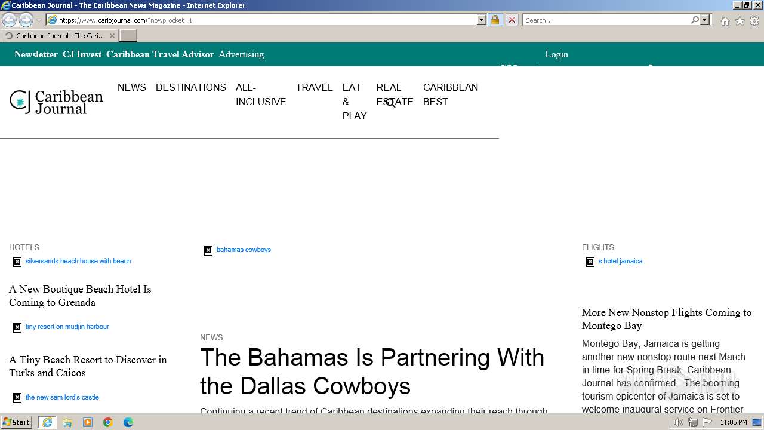The width and height of the screenshot is (764, 430).
Task: Click the FLIGHTS section label
Action: pyautogui.click(x=598, y=247)
